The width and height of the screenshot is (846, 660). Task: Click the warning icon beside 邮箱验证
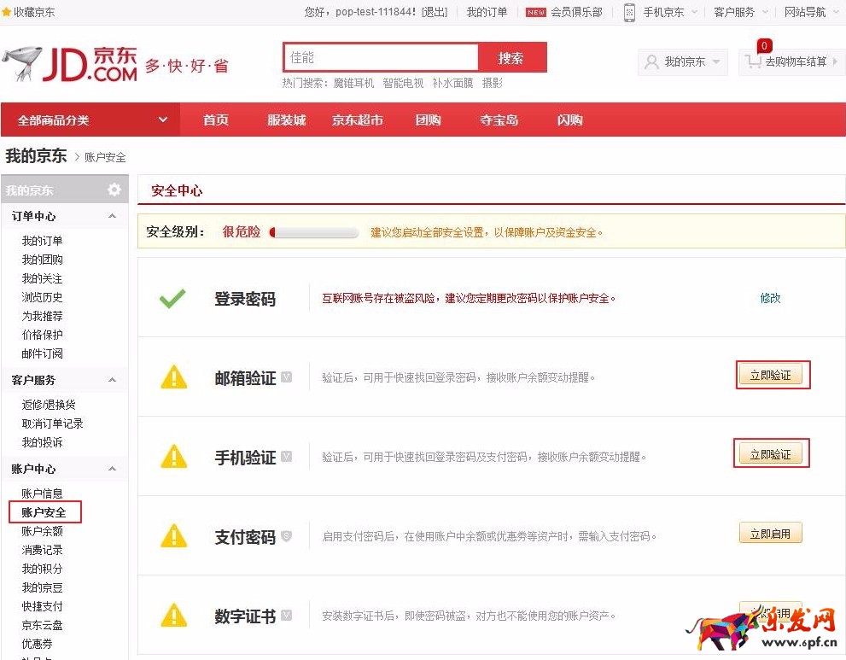(x=173, y=374)
